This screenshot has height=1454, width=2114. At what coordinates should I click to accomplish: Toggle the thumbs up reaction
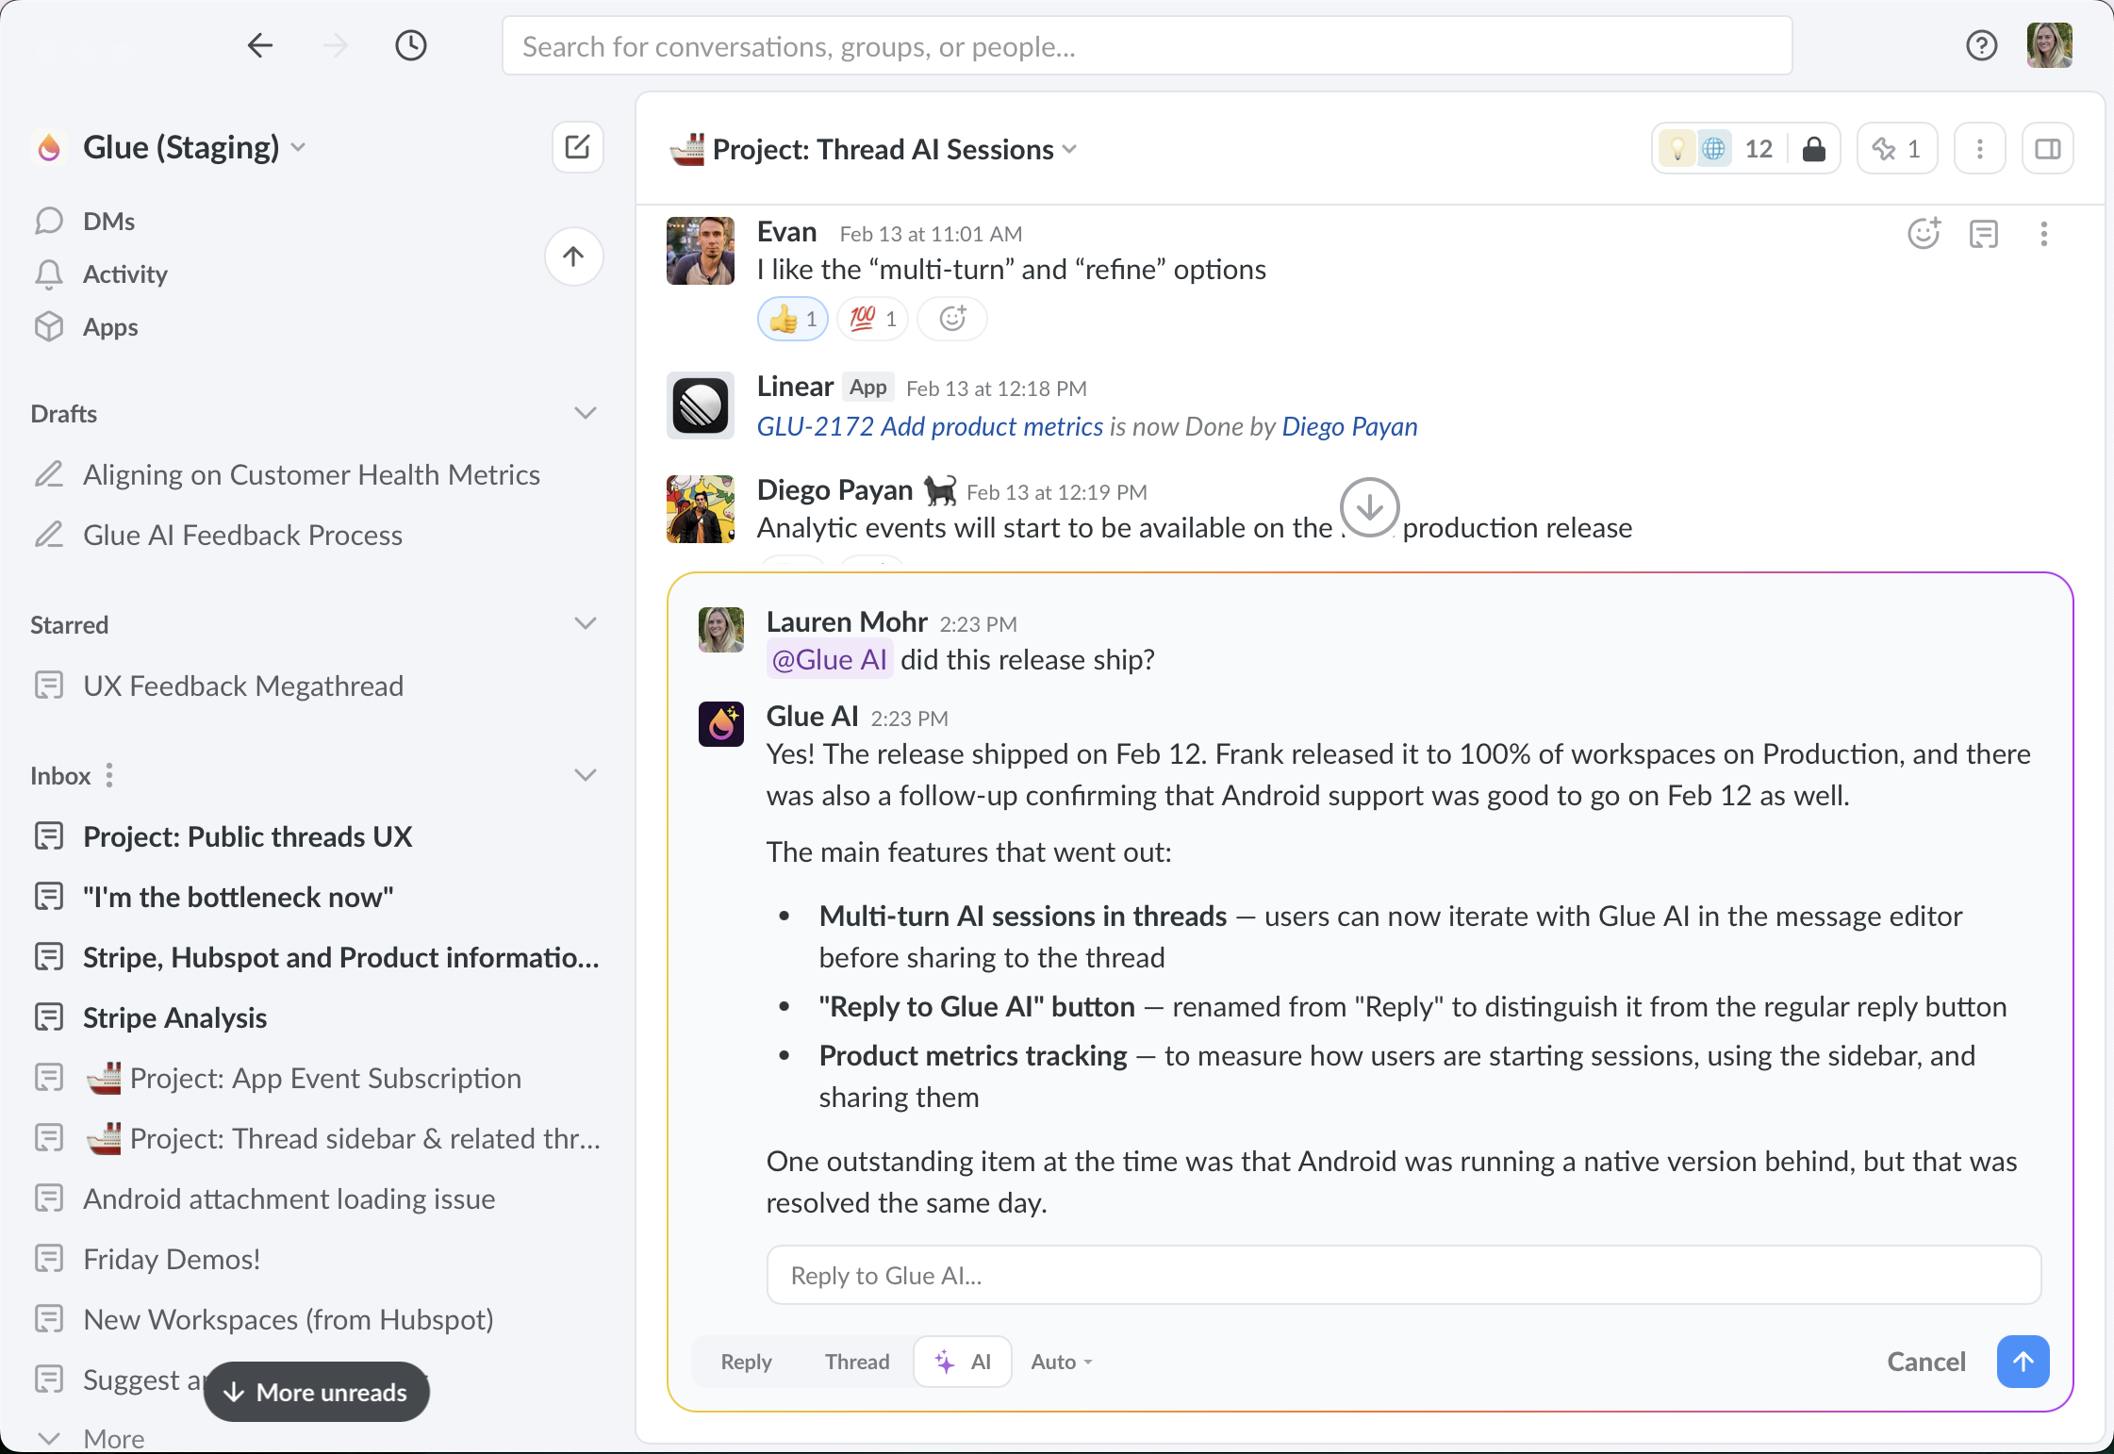pyautogui.click(x=792, y=319)
